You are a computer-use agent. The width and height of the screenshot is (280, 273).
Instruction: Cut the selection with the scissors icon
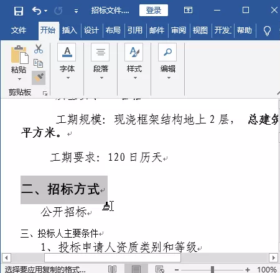(x=39, y=49)
